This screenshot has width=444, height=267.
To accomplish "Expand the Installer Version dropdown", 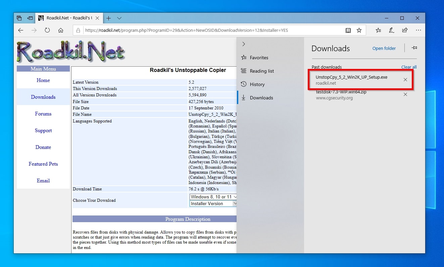I will coord(213,203).
